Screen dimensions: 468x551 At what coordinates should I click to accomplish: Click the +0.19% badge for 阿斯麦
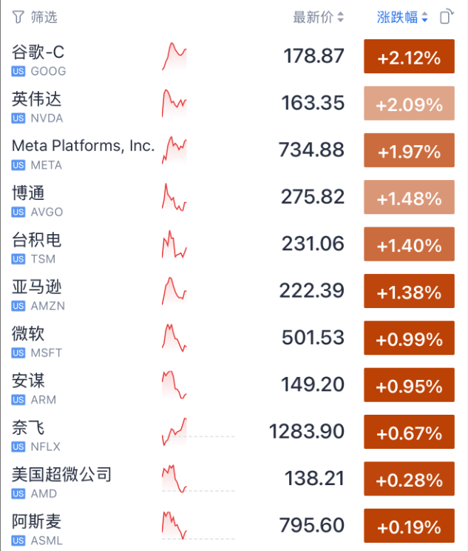point(409,527)
